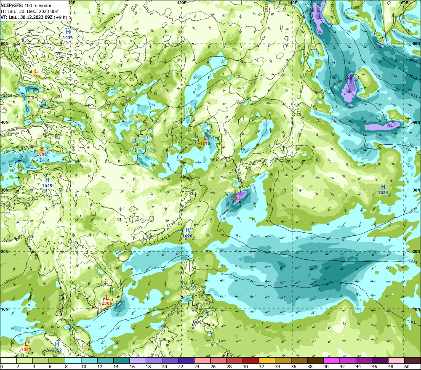Pick the dark red 30-32 legend swatch
This screenshot has height=370, width=421.
[x=251, y=360]
